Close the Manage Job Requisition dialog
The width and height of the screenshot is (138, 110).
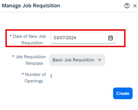point(135,6)
